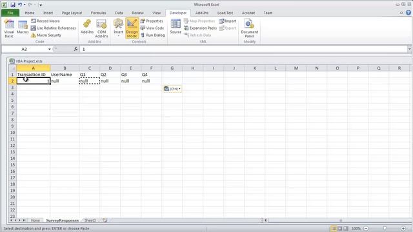The height and width of the screenshot is (232, 413).
Task: Select the Q4 header cell
Action: pos(152,75)
